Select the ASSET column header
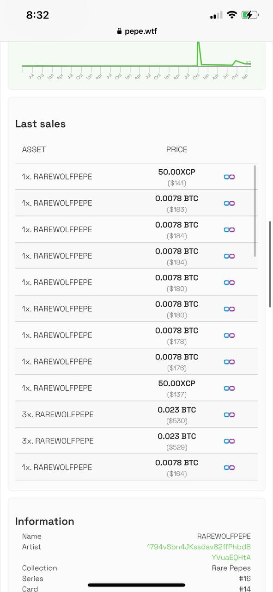 coord(34,150)
